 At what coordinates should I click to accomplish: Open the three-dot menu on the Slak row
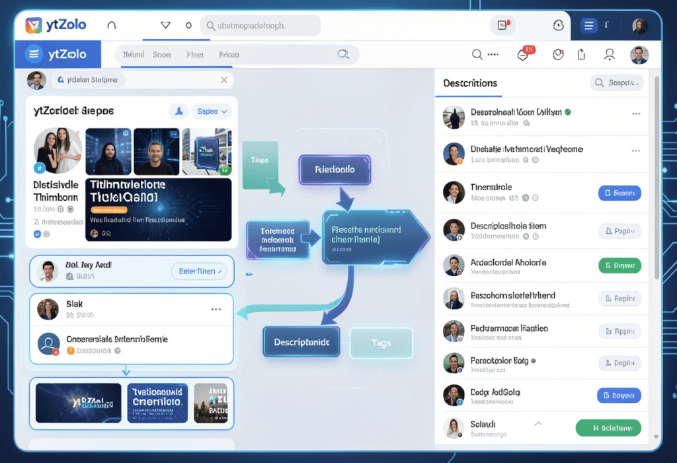(216, 309)
